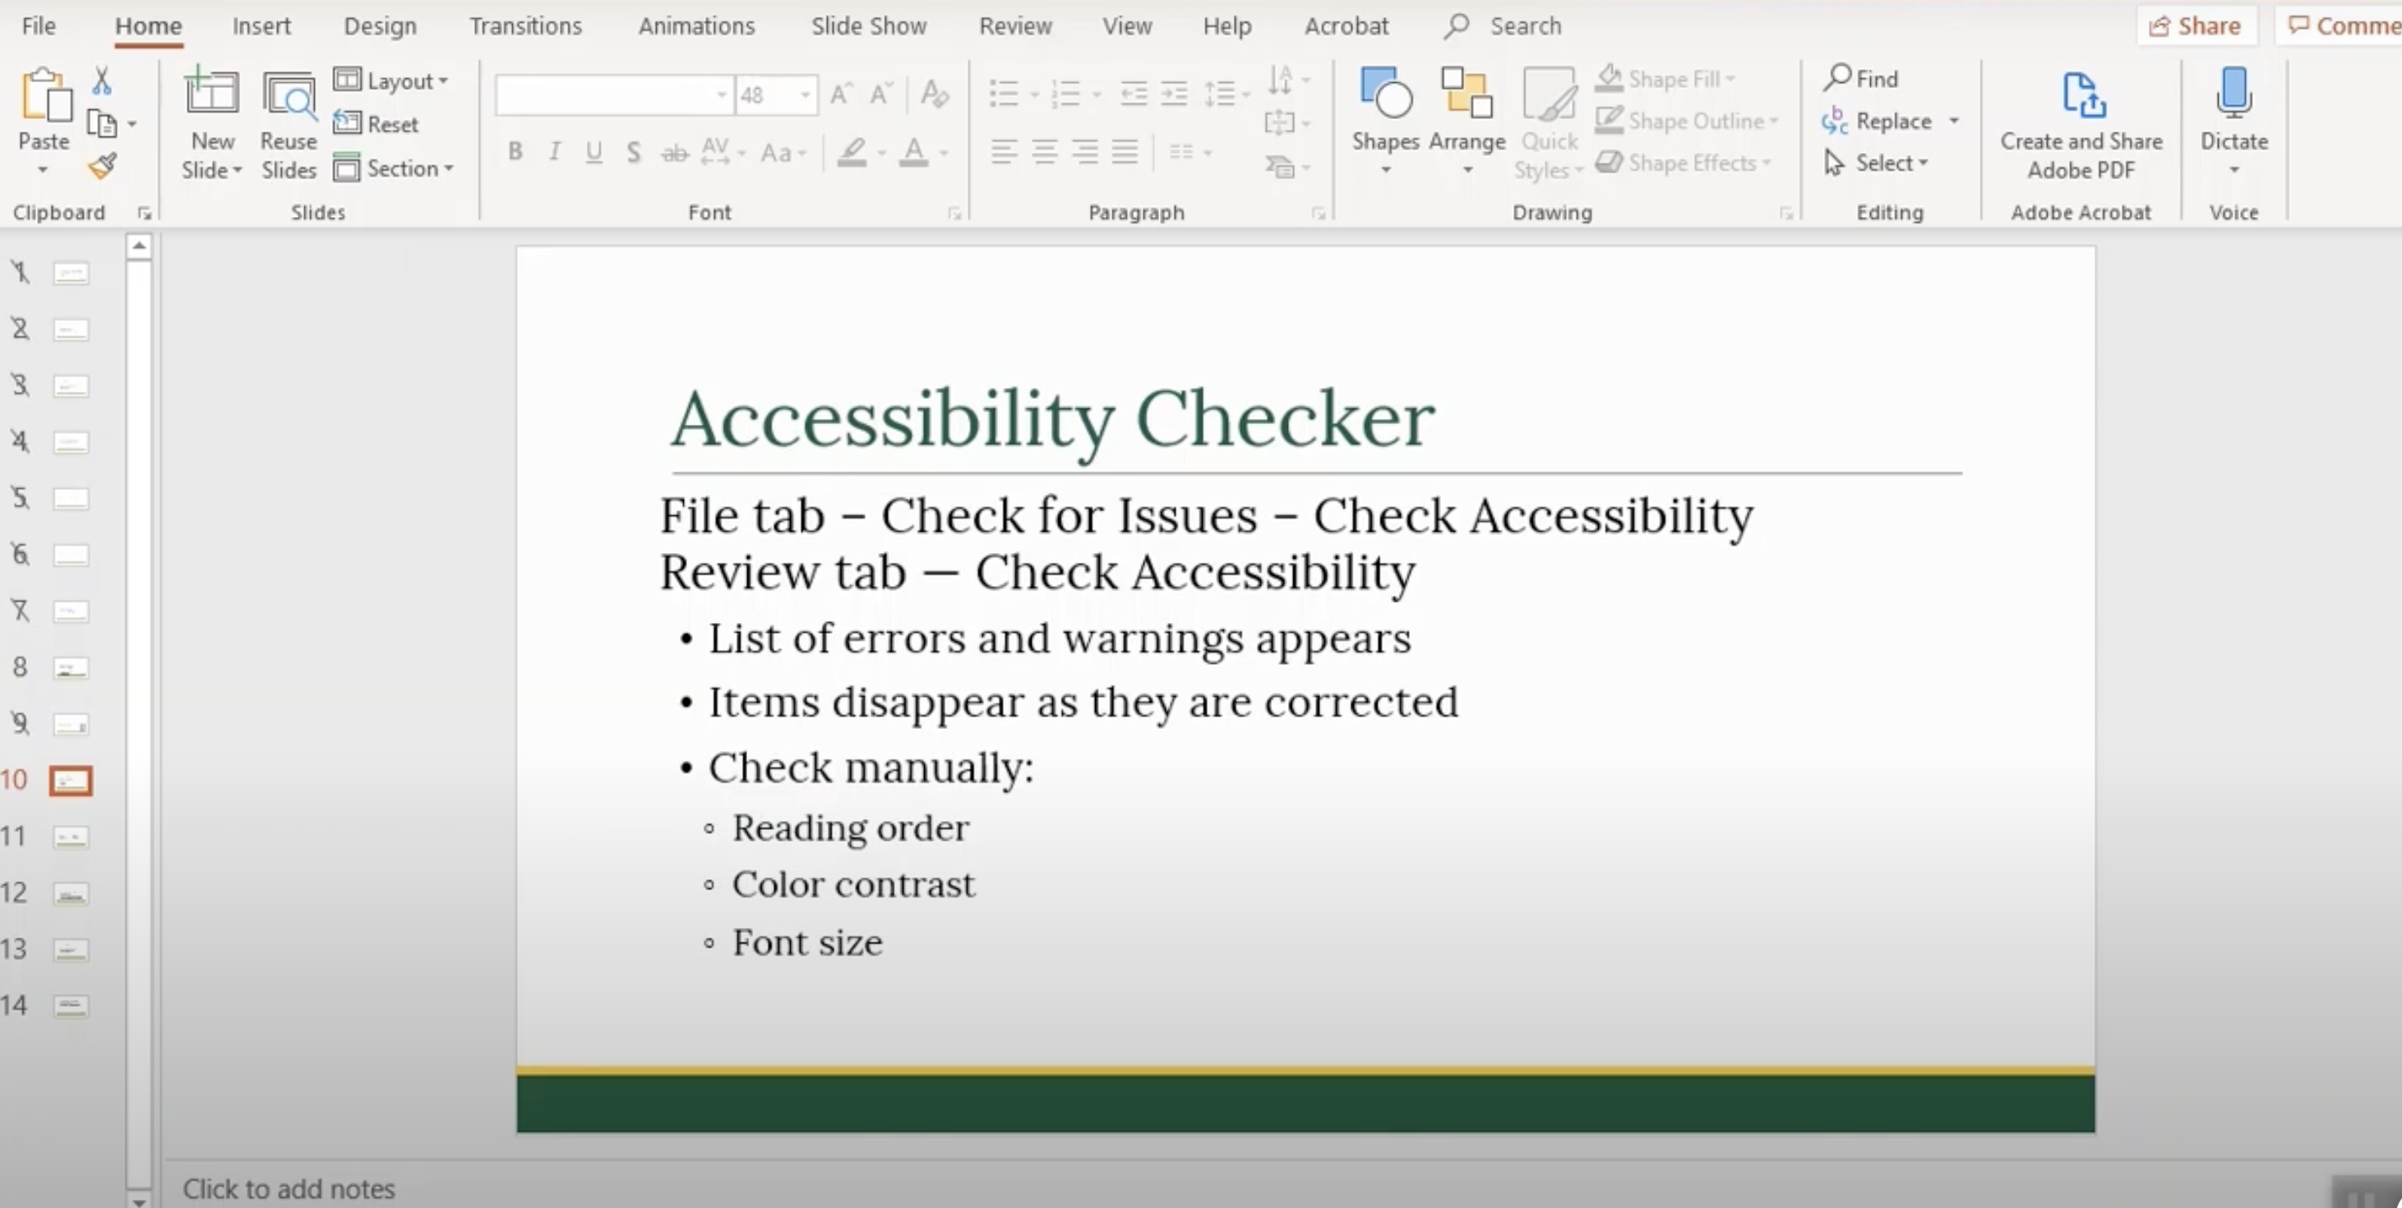Viewport: 2402px width, 1208px height.
Task: Switch to the Insert tab
Action: click(x=261, y=25)
